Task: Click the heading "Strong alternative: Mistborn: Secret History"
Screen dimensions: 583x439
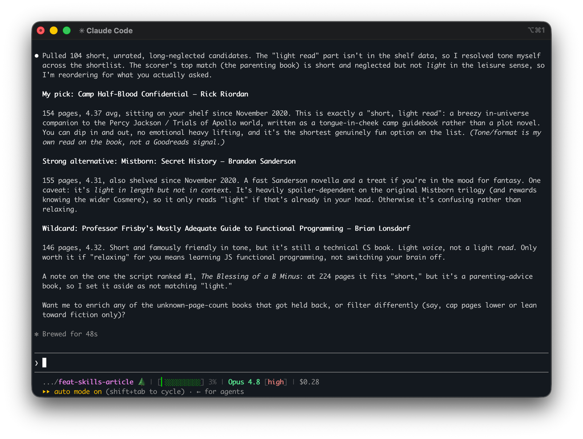Action: (x=169, y=161)
